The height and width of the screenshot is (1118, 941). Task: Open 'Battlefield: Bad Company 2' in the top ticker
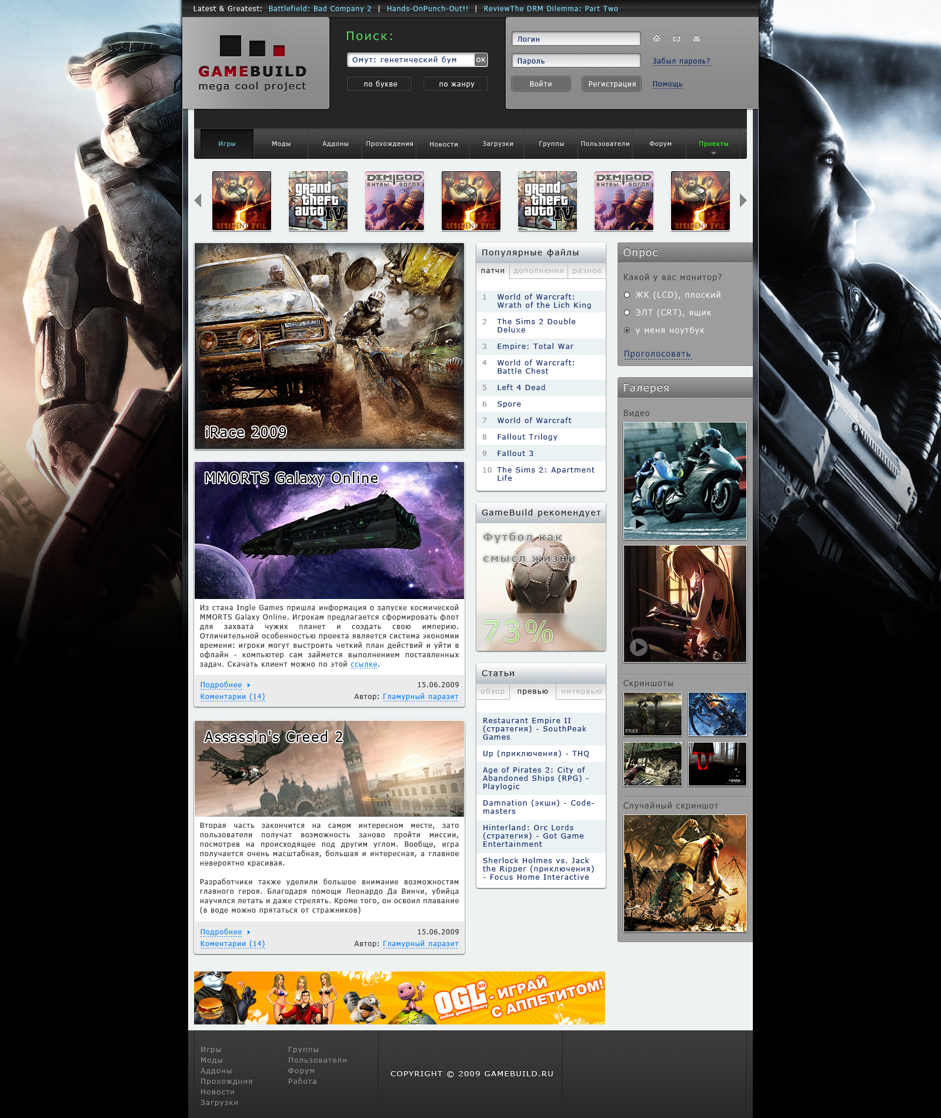(320, 9)
